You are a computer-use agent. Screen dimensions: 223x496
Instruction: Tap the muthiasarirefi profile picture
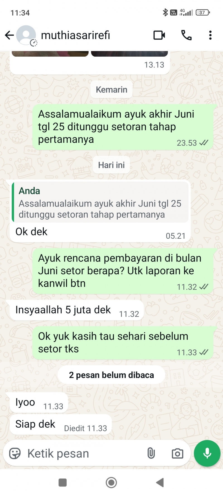(x=26, y=35)
